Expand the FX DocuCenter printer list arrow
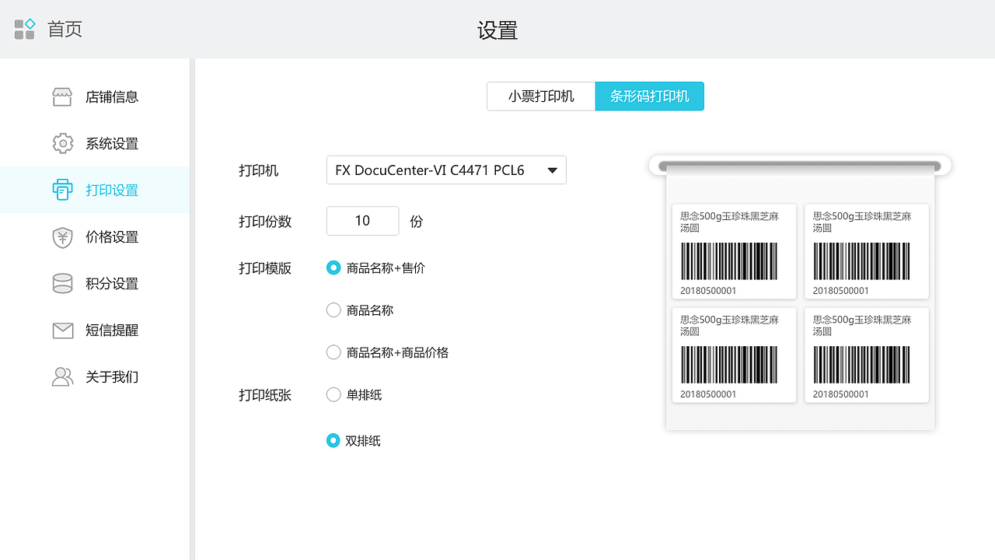The height and width of the screenshot is (560, 995). (x=552, y=170)
